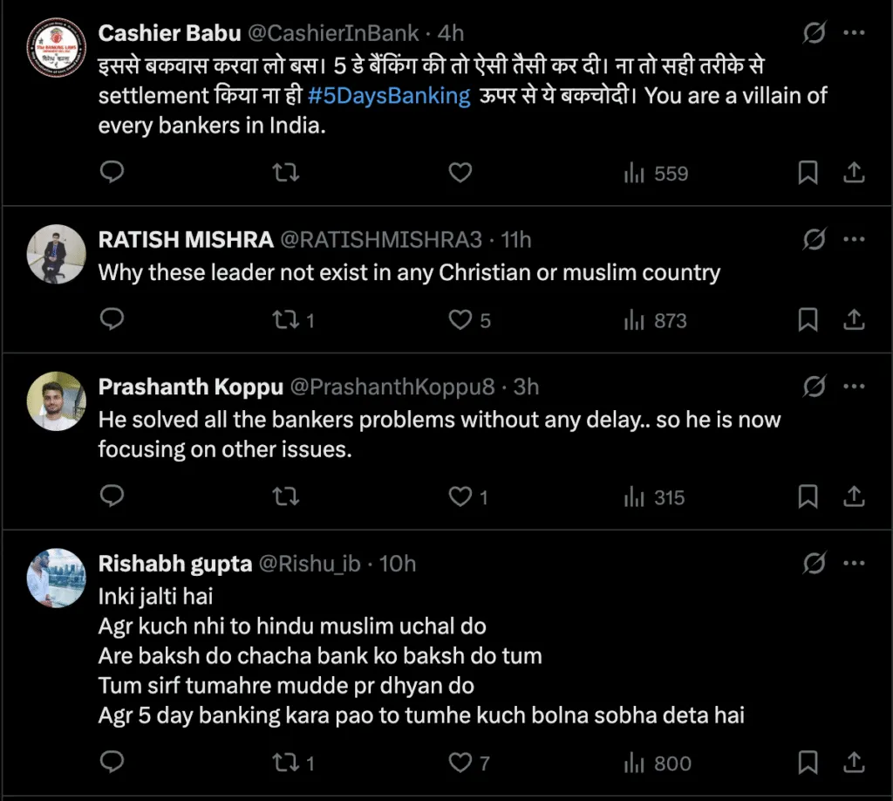Open more options on Prashanth Koppu's tweet
This screenshot has height=801, width=893.
855,386
